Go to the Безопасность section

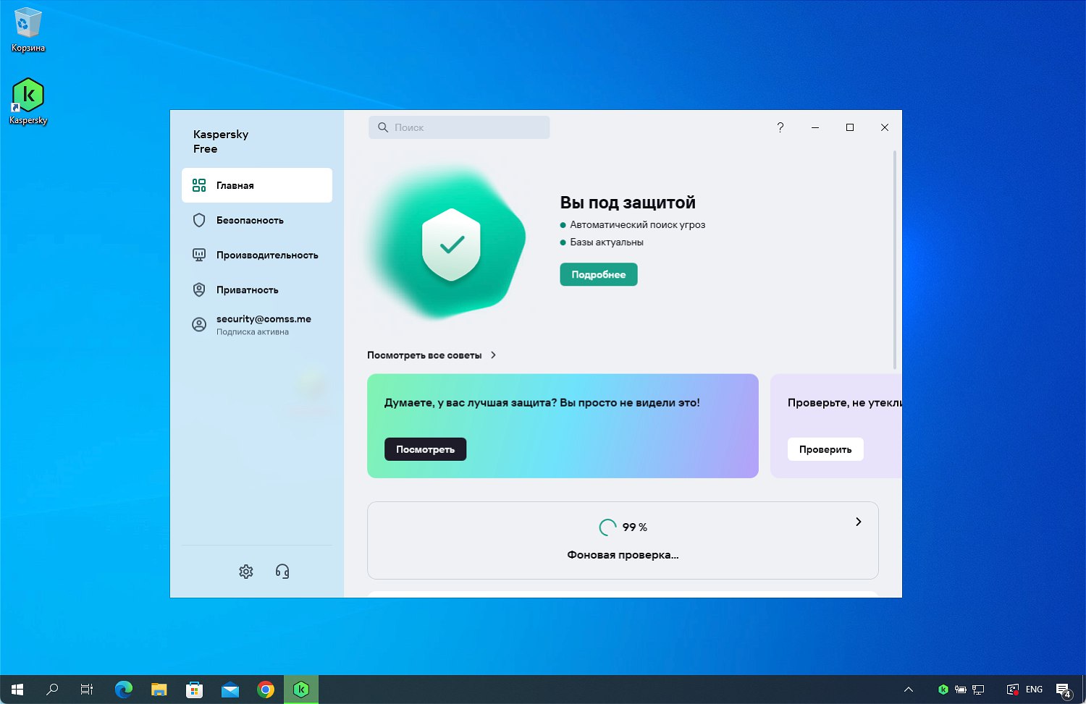point(257,220)
